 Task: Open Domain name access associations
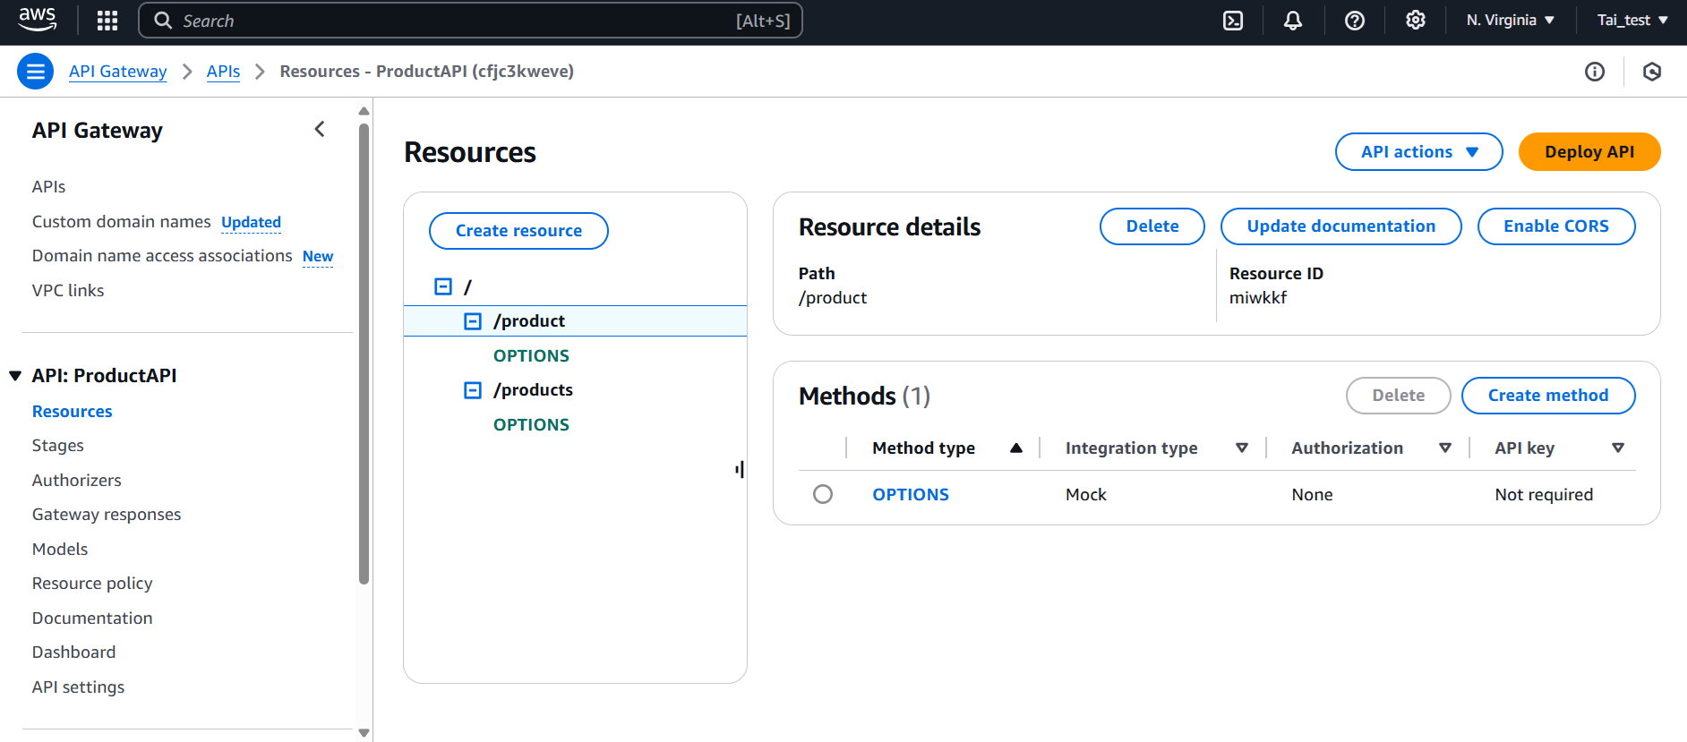[x=162, y=256]
